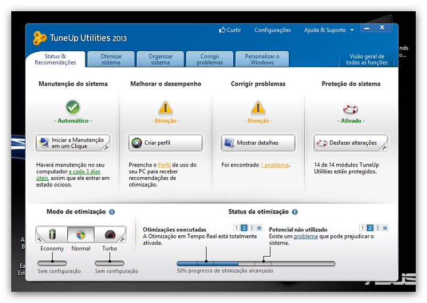Enable Turbo optimization mode
The height and width of the screenshot is (303, 427).
point(109,234)
